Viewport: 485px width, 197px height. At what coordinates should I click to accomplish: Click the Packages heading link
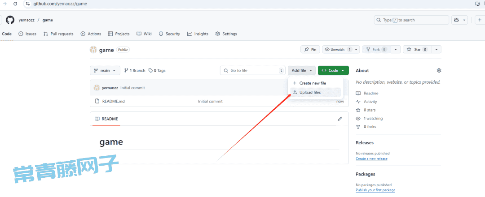click(x=365, y=174)
